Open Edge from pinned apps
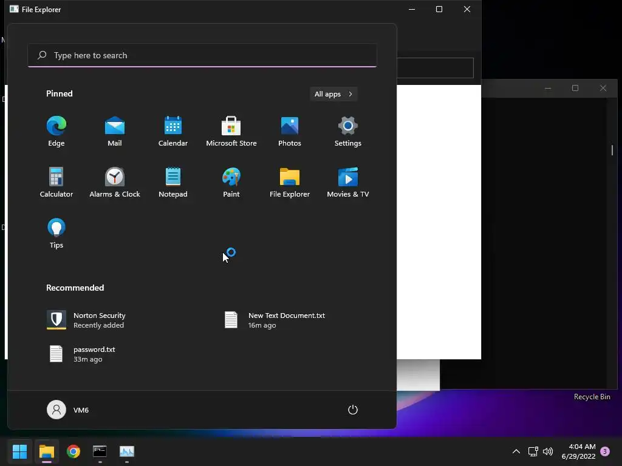The image size is (622, 466). pos(56,132)
